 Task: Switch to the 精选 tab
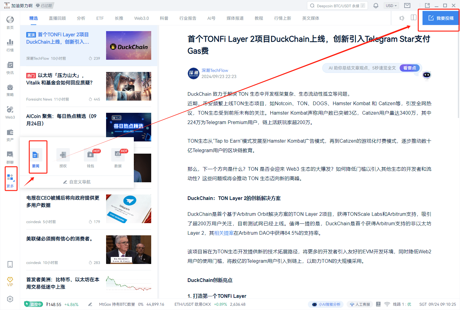click(x=34, y=18)
